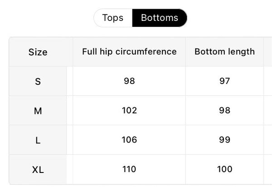
Task: Select the L size row label
Action: (x=38, y=140)
